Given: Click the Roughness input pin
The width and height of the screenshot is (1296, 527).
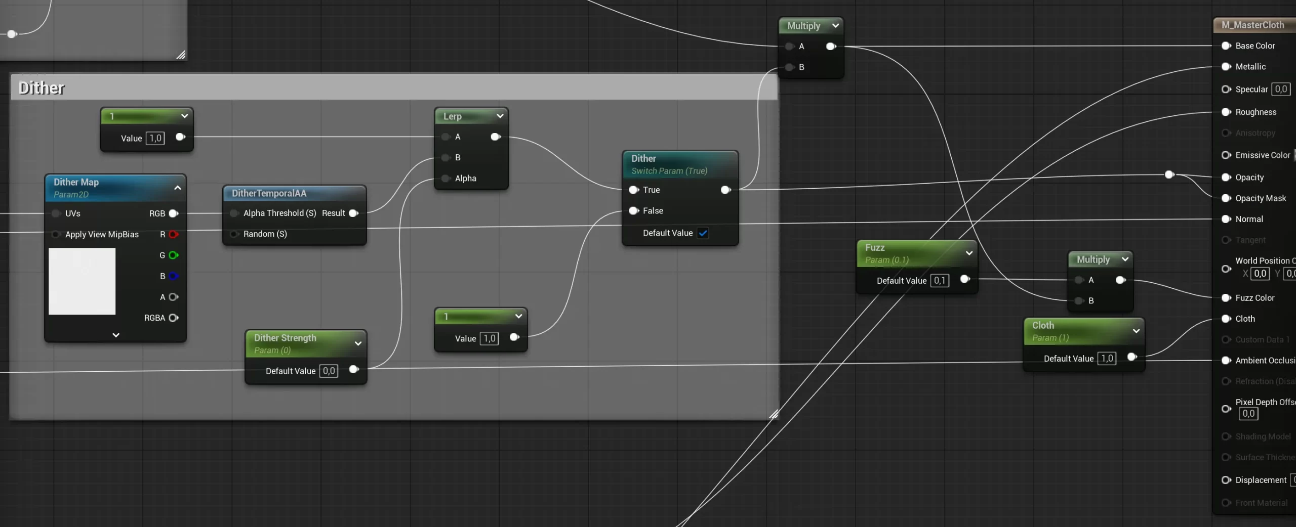Looking at the screenshot, I should click(x=1226, y=112).
